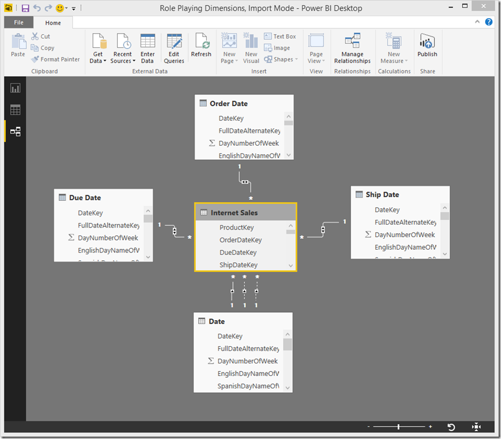
Task: Zoom out with the minus button
Action: 368,426
